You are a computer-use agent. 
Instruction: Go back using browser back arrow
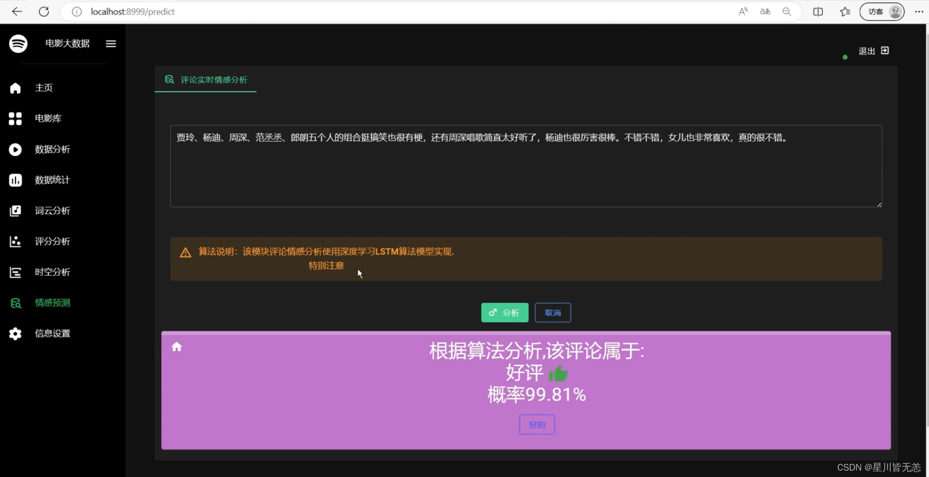point(17,12)
